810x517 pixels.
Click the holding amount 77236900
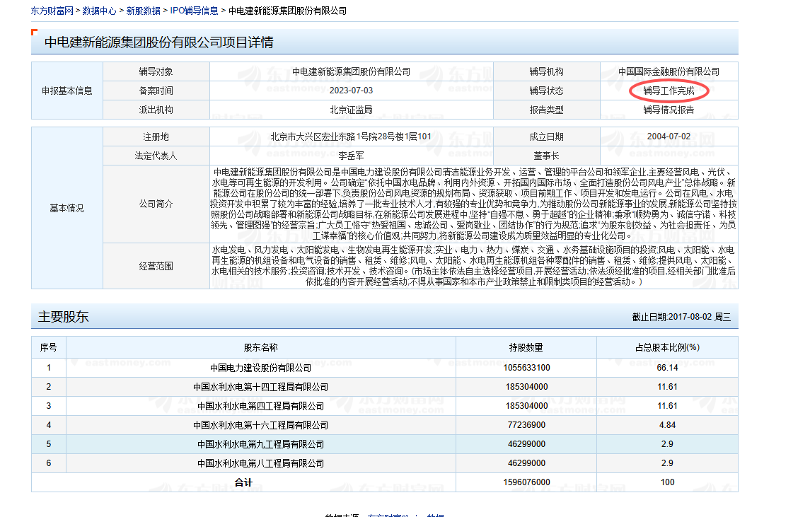(x=526, y=425)
